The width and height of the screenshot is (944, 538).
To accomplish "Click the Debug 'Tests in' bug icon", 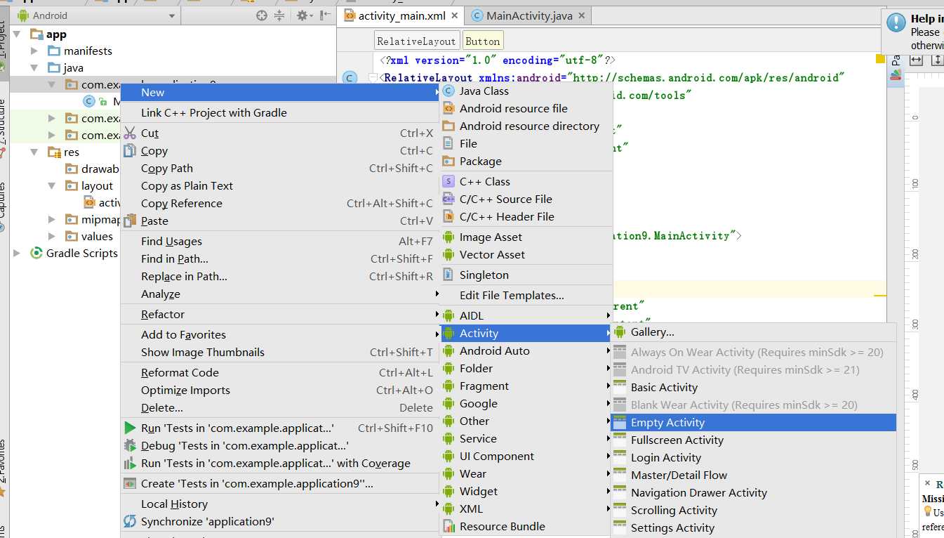I will [130, 445].
